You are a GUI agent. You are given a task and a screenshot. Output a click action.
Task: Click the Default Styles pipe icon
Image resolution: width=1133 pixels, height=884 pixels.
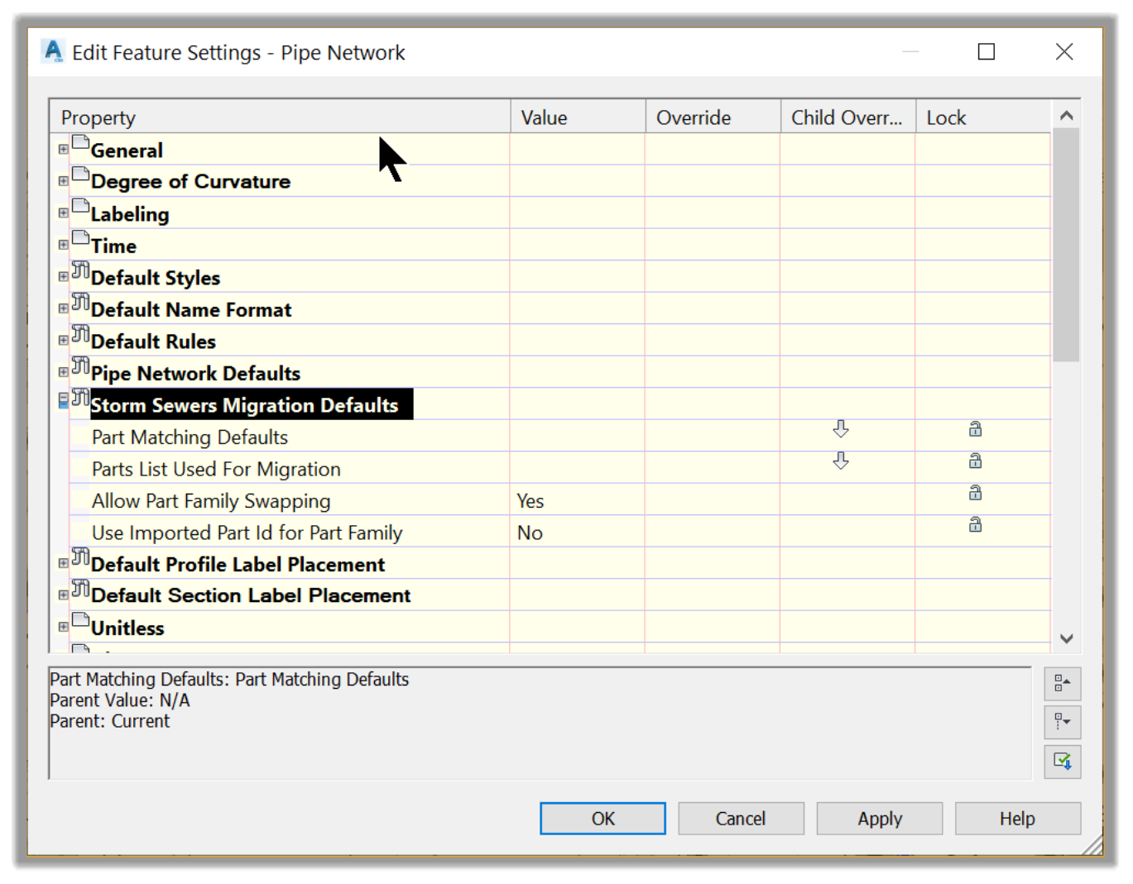(80, 270)
